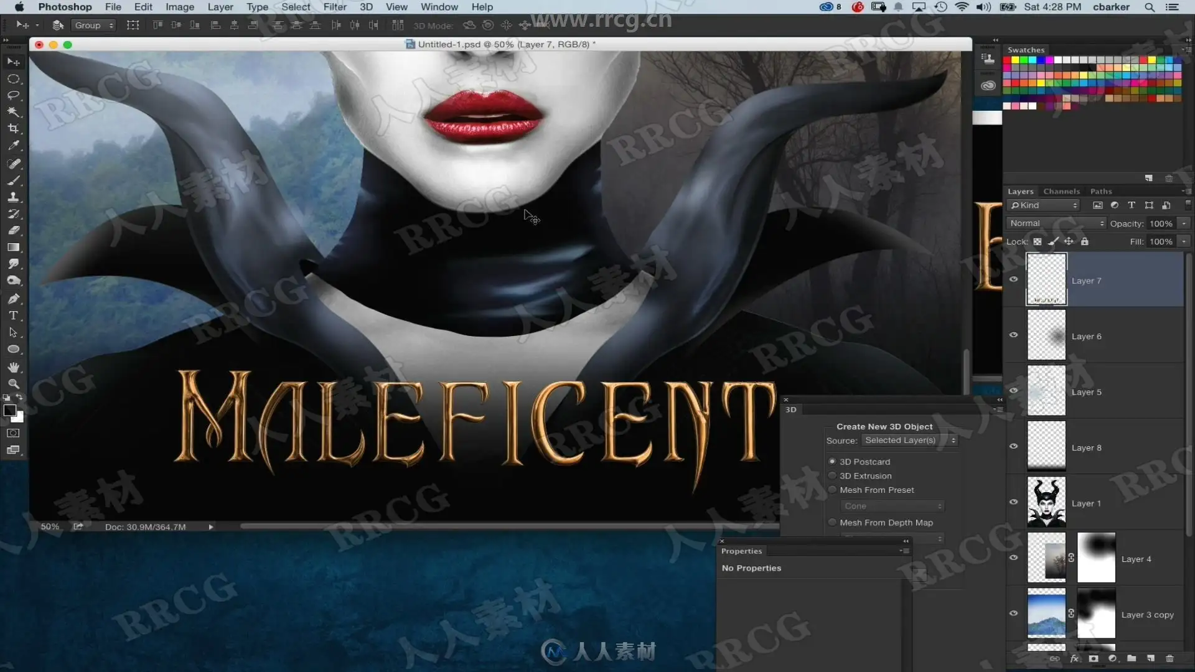Hide Layer 1 visibility eye
1195x672 pixels.
tap(1013, 502)
